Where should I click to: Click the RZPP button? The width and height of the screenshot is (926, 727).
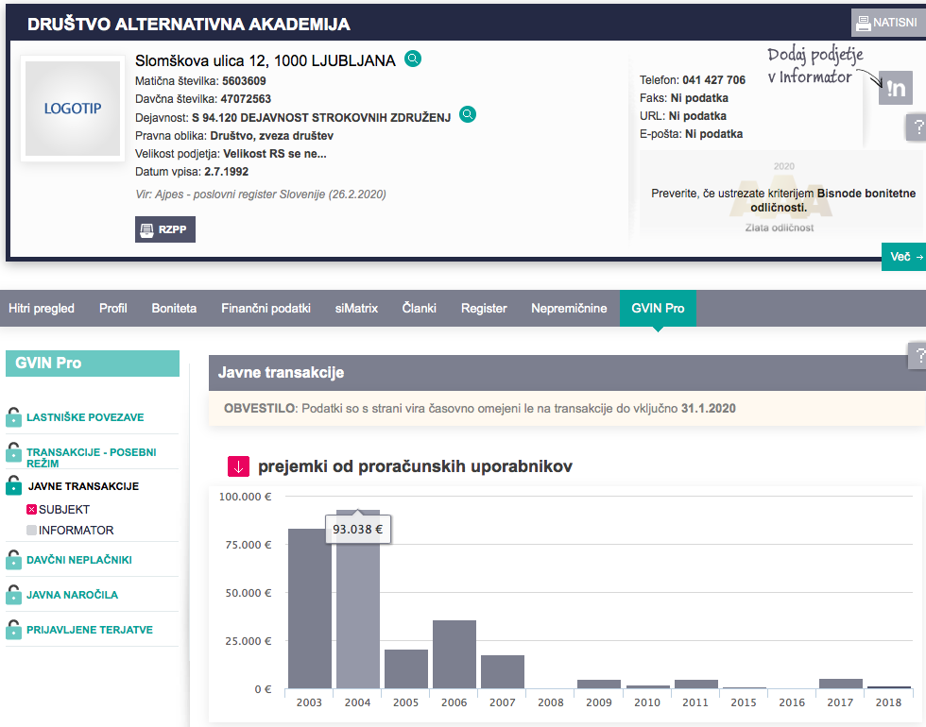point(165,229)
